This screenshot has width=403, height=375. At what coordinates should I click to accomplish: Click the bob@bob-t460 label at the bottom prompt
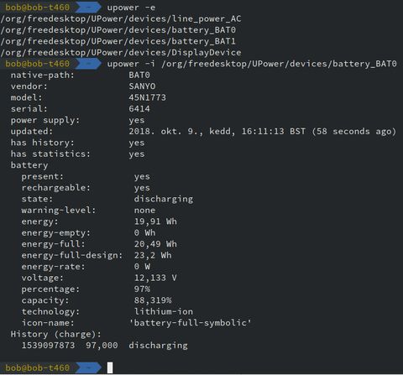point(37,367)
